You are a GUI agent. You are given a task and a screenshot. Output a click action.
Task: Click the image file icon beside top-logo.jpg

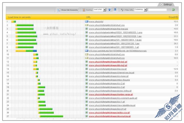click(87, 29)
